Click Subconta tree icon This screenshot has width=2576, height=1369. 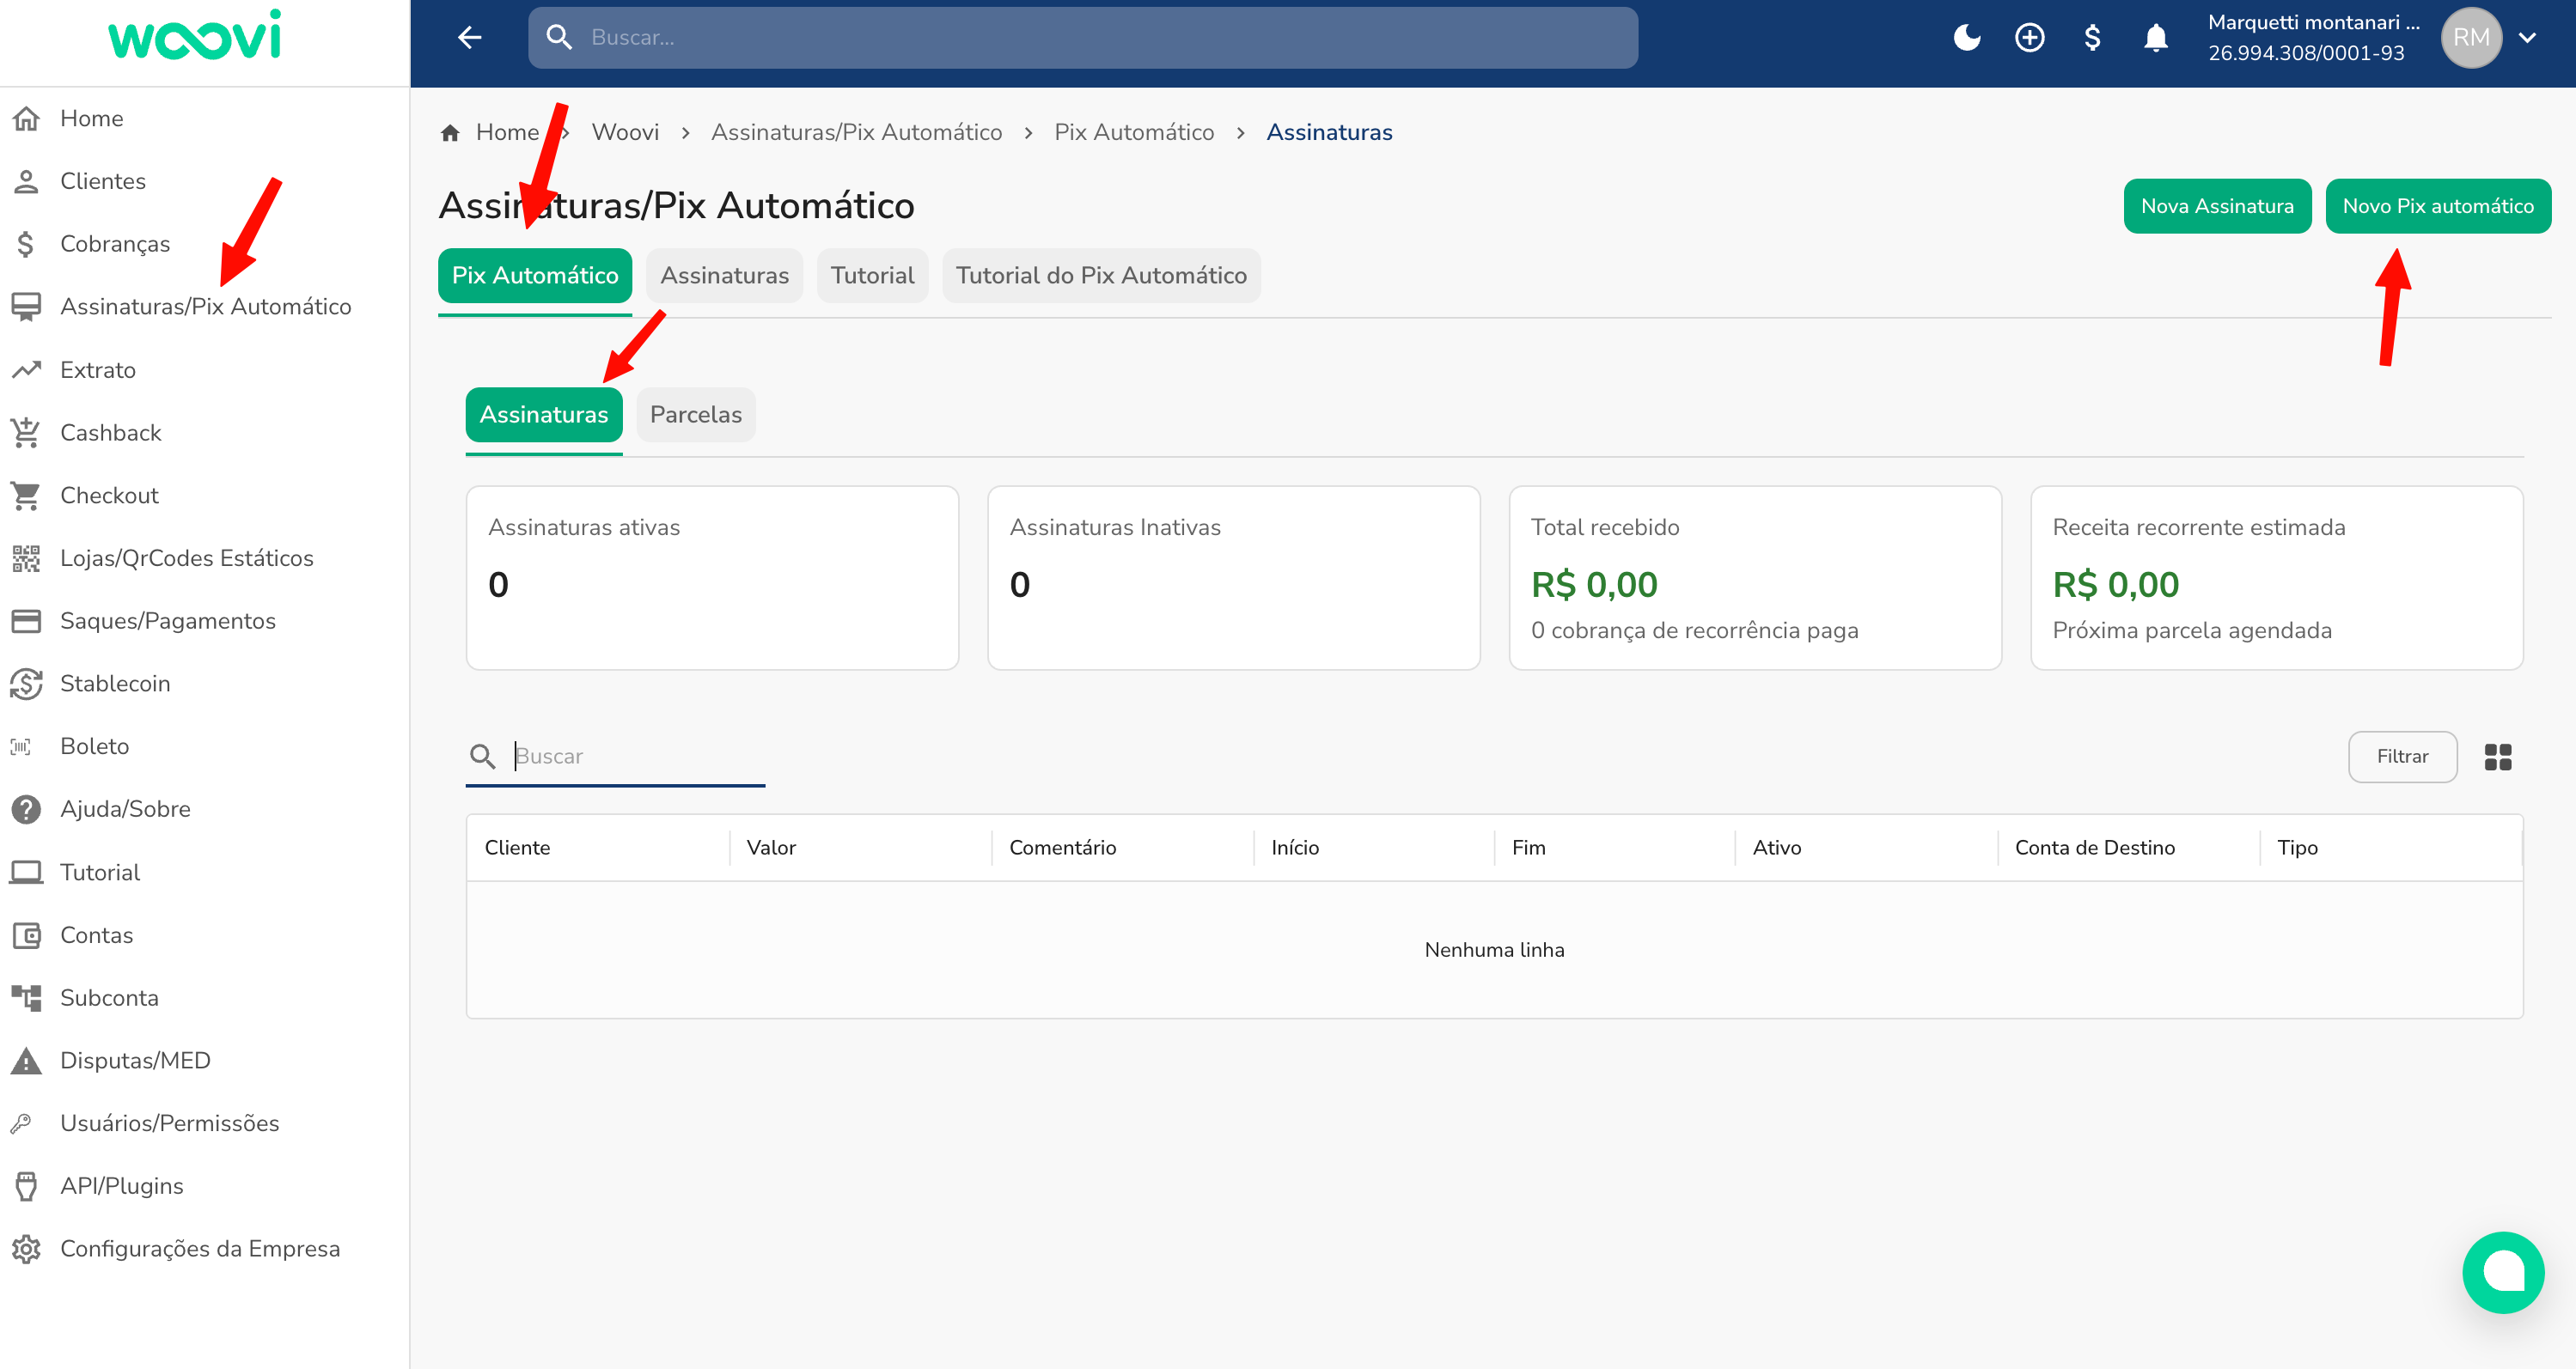coord(26,997)
